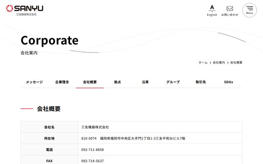Click the address cell starting with 810-0074
This screenshot has width=263, height=164.
tap(160, 138)
